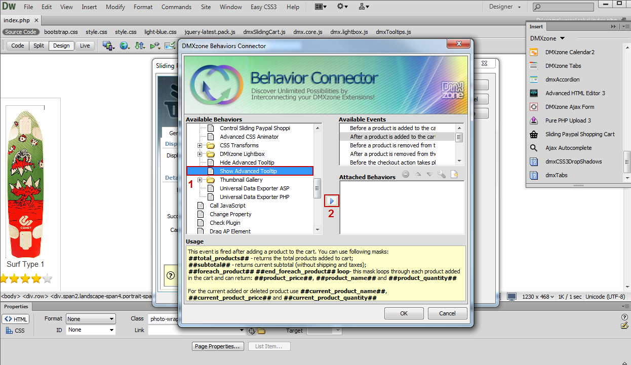Viewport: 631px width, 365px height.
Task: Click the Ajax Autocomplete magnifier icon
Action: (533, 148)
